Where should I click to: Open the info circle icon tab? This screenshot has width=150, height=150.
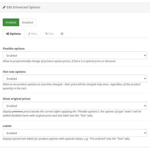click(62, 34)
